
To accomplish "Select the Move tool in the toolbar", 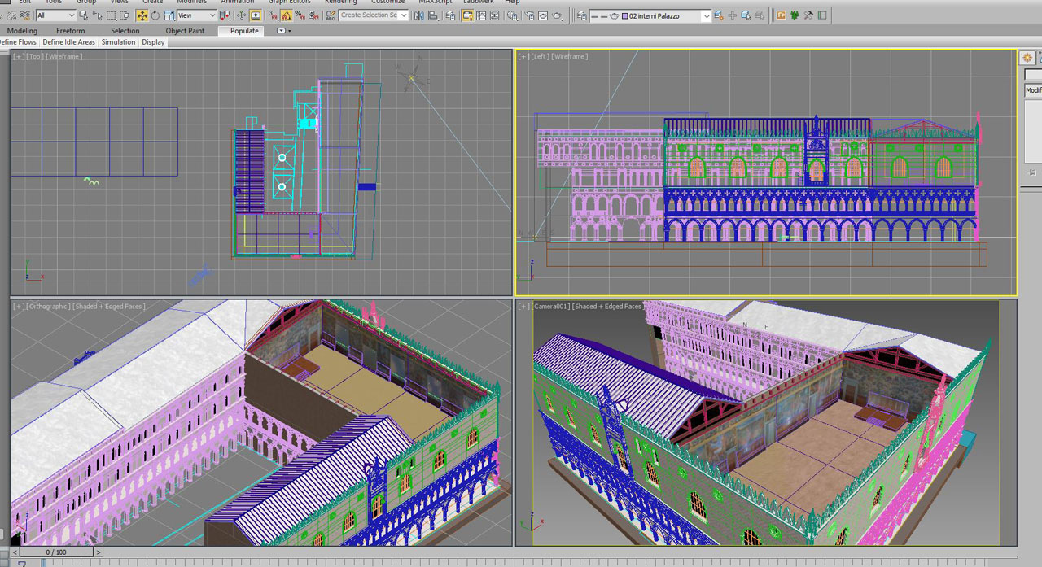I will [142, 15].
